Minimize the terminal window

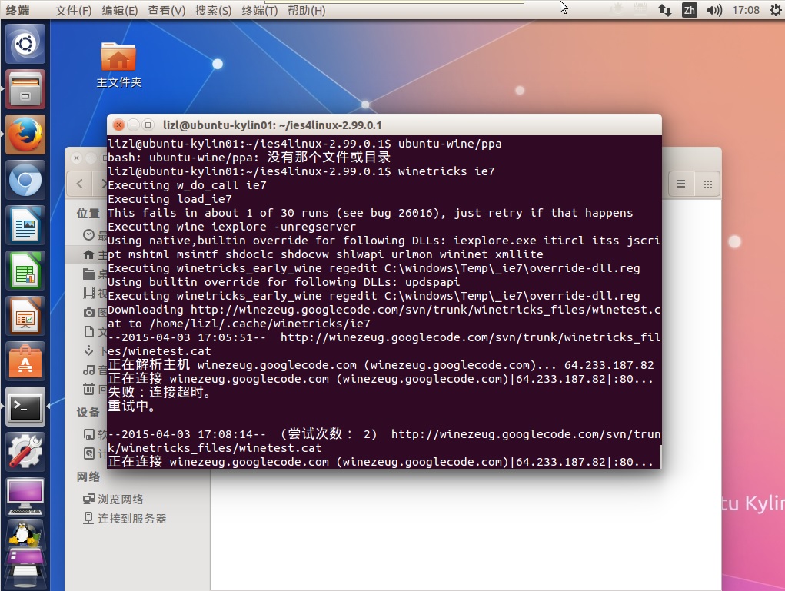(x=133, y=125)
